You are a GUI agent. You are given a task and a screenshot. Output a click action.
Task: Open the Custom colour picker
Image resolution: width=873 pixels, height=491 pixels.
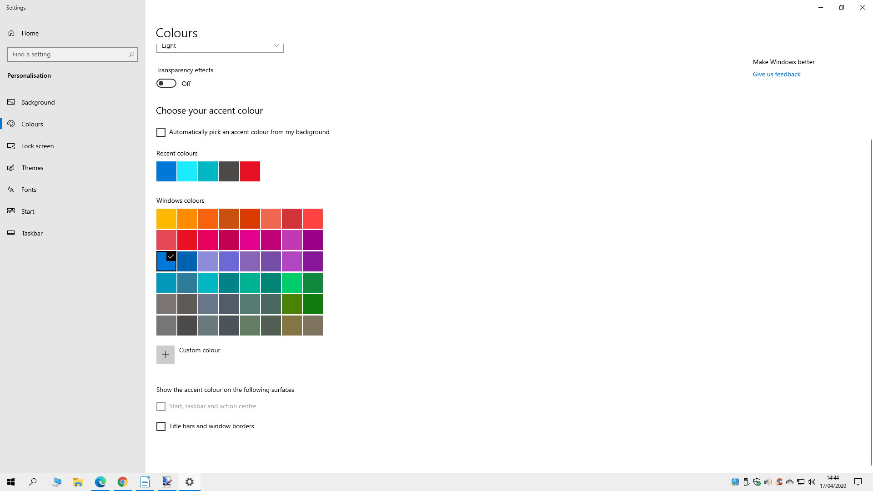165,354
